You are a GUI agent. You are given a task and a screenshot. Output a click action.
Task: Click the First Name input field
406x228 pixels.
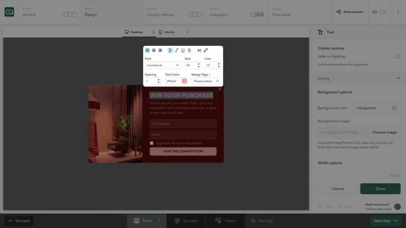tap(183, 124)
